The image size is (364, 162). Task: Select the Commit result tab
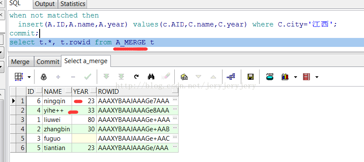(x=48, y=62)
